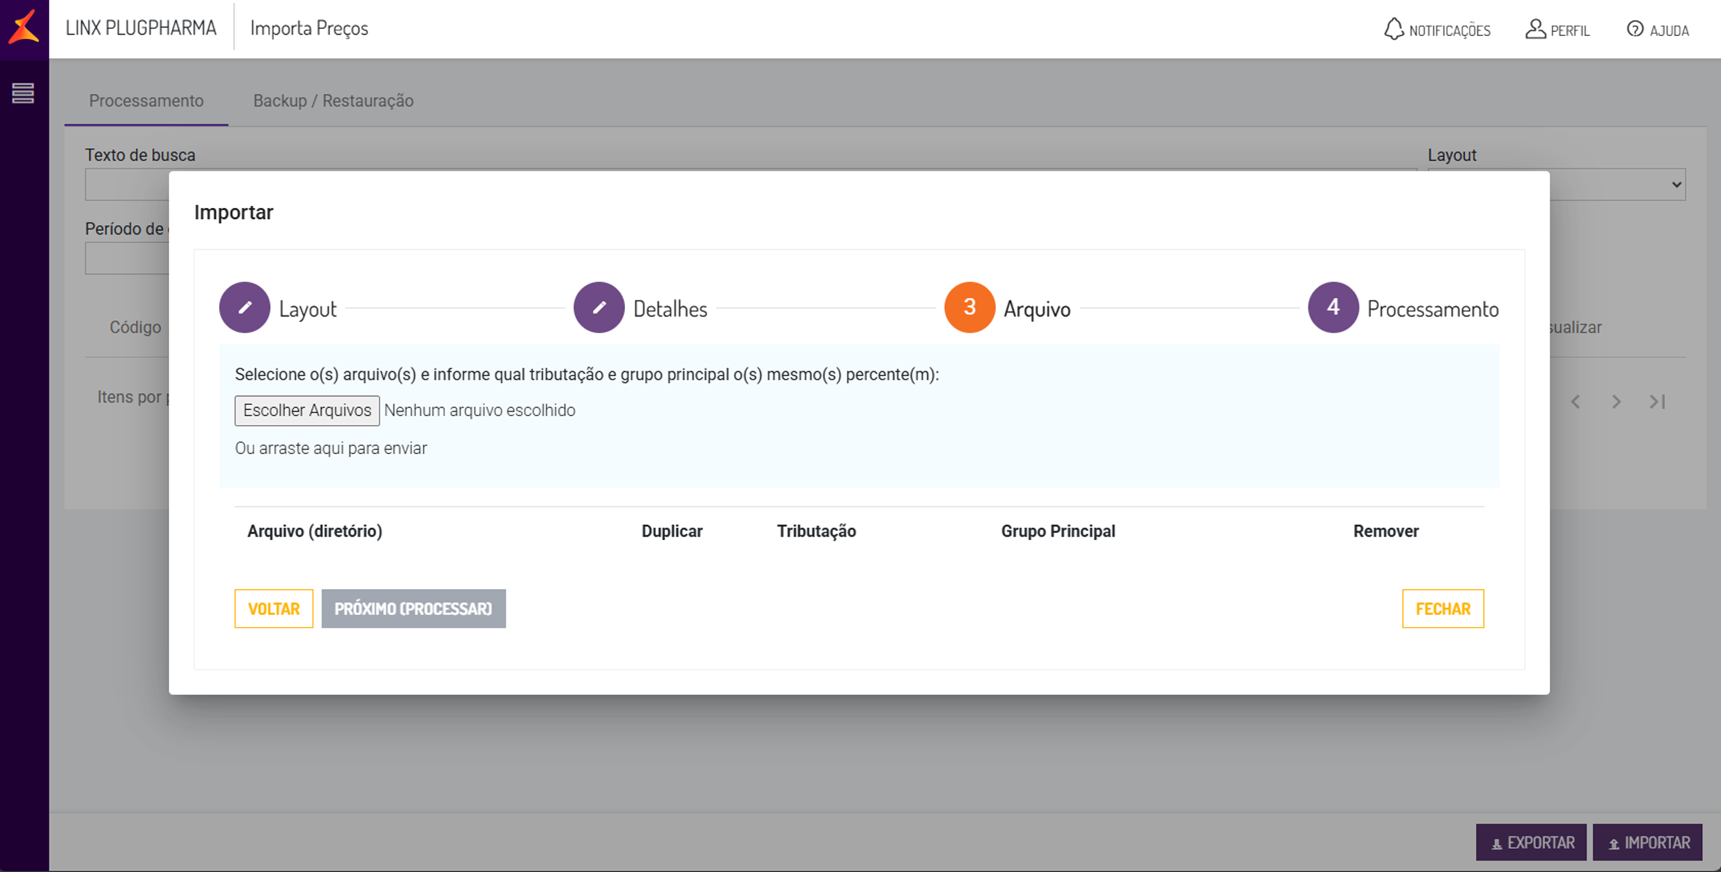1721x872 pixels.
Task: Open the Perfil user icon
Action: click(1536, 30)
